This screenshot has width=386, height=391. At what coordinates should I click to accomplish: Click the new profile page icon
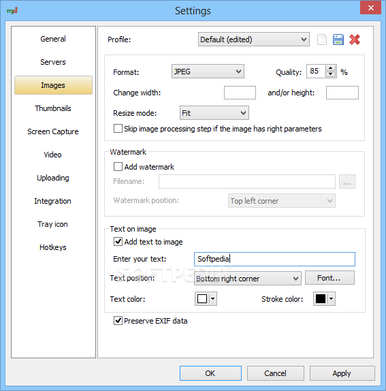(x=322, y=40)
